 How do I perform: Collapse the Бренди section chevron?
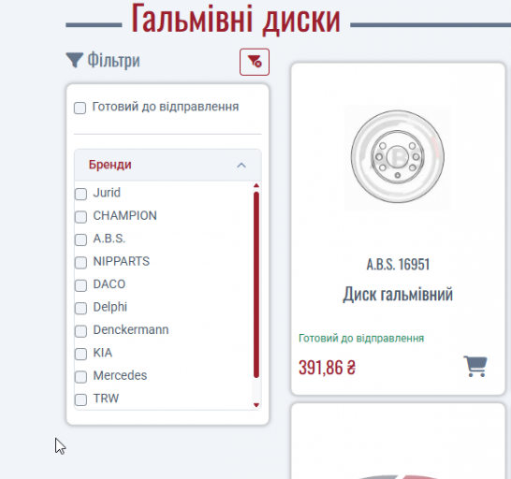(241, 166)
